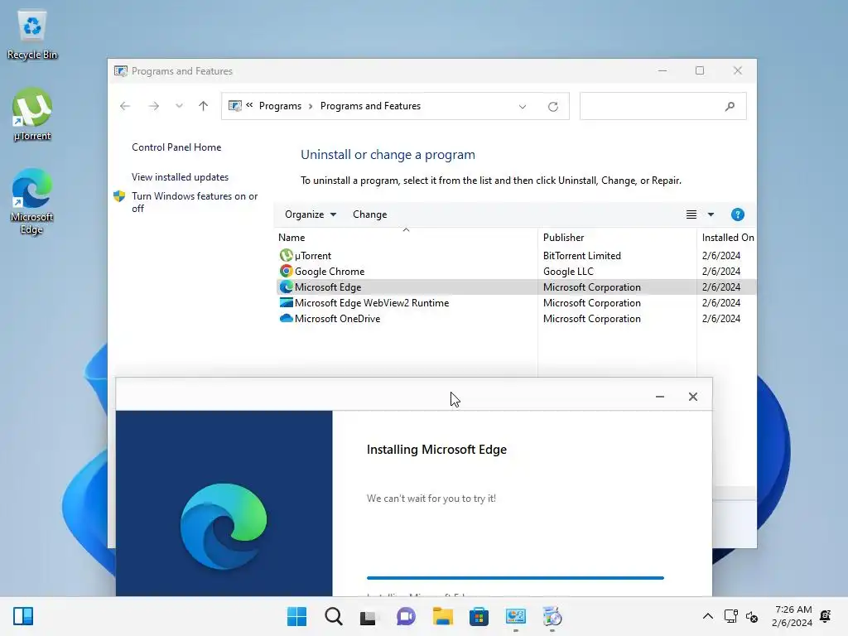
Task: Expand the address bar history dropdown
Action: tap(523, 107)
